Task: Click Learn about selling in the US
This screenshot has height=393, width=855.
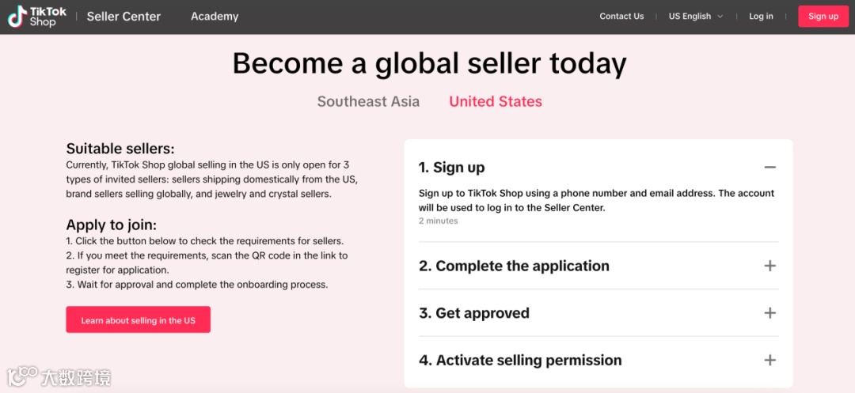Action: [138, 320]
